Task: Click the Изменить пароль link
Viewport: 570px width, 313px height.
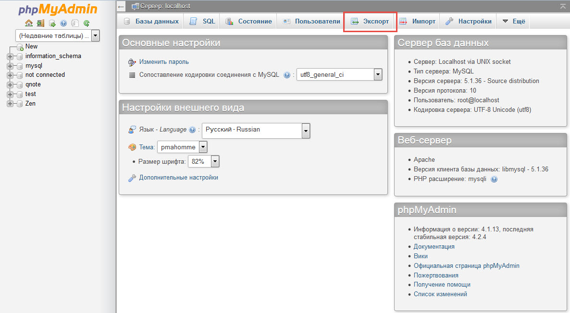Action: pos(164,62)
